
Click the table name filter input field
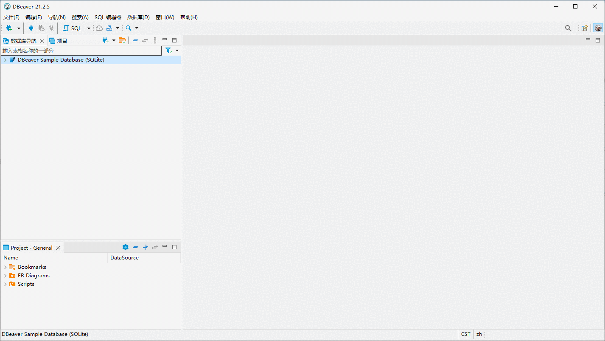point(81,51)
